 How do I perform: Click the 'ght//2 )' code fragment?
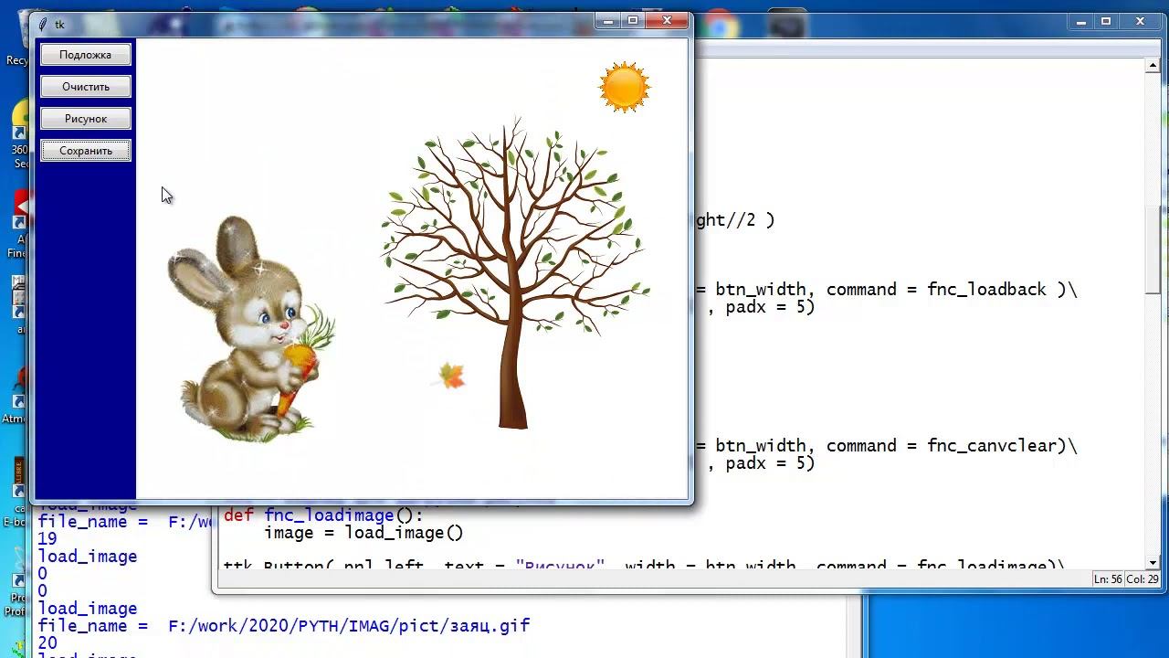click(733, 220)
